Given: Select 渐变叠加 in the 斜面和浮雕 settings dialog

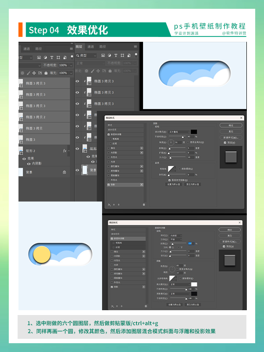Looking at the screenshot, I should coord(118,274).
